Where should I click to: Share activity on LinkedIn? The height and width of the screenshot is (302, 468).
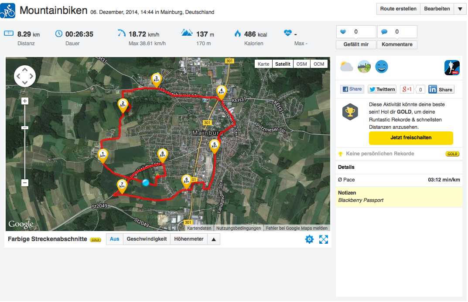point(441,89)
